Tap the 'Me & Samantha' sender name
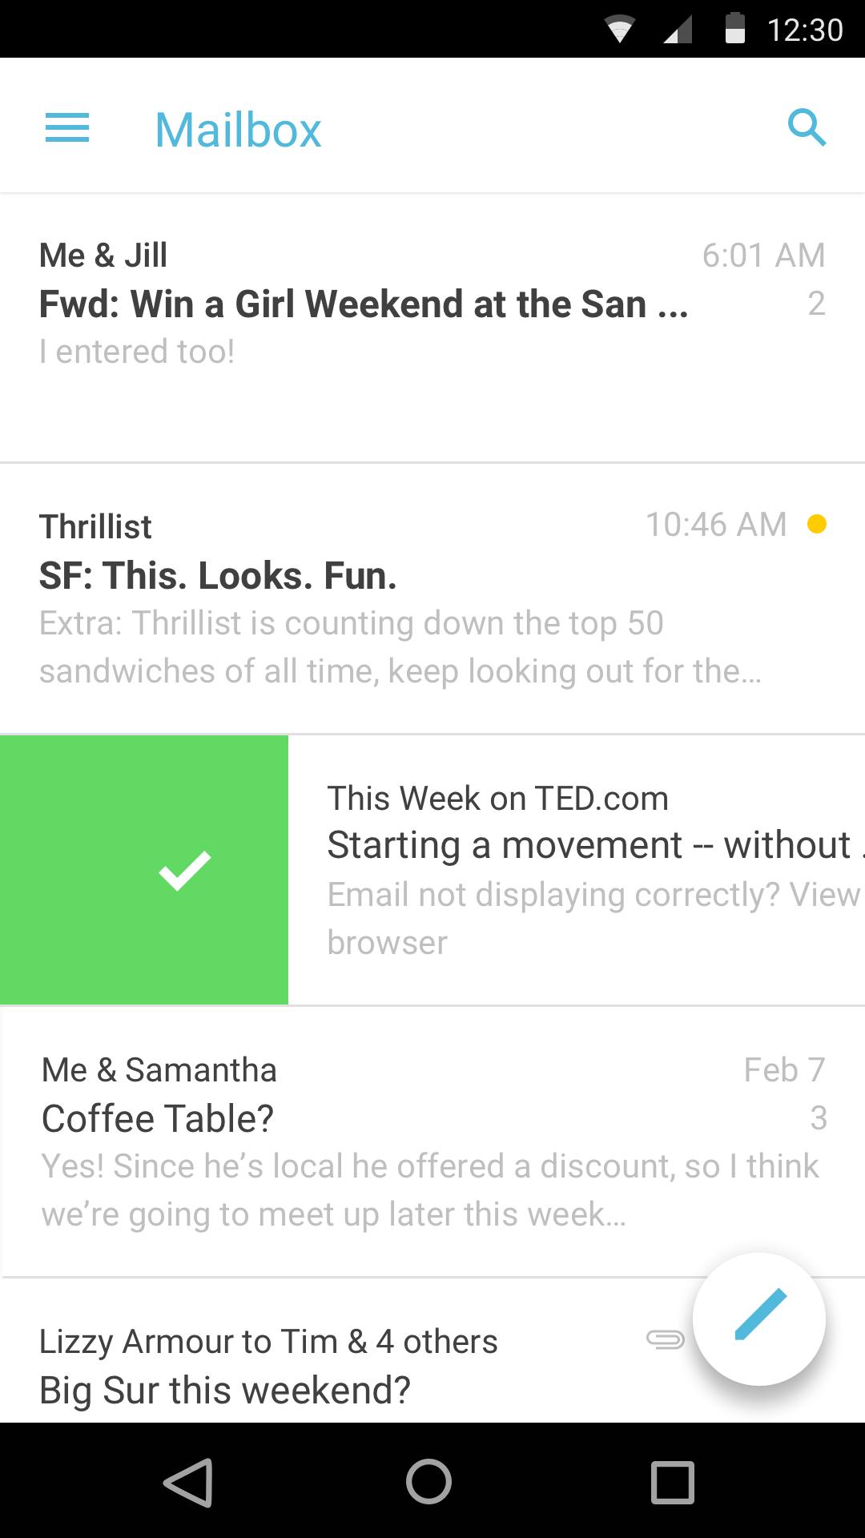The image size is (865, 1538). click(x=159, y=1070)
